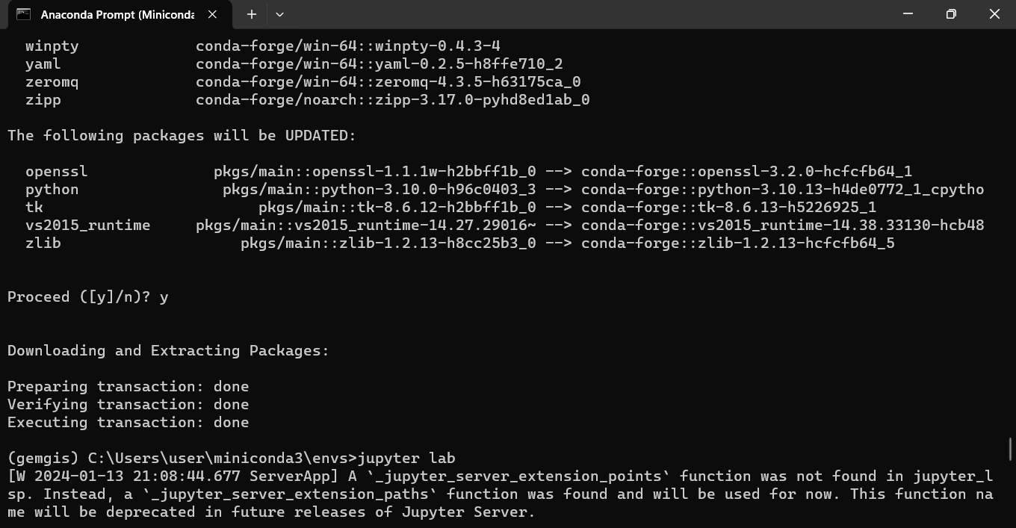This screenshot has width=1016, height=528.
Task: Click the openssl package update row
Action: click(x=468, y=171)
